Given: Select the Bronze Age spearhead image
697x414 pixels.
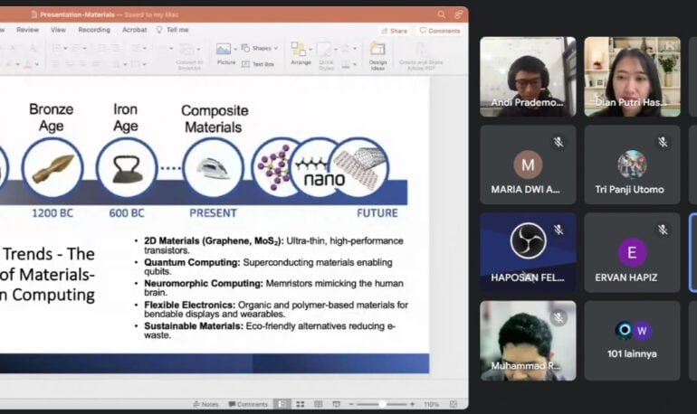Looking at the screenshot, I should coord(53,169).
